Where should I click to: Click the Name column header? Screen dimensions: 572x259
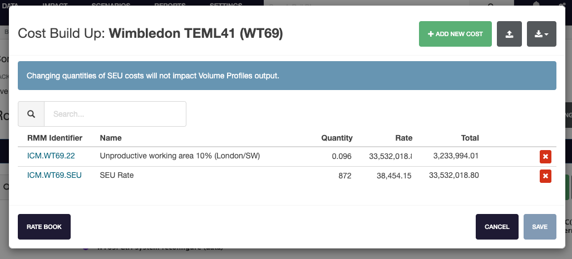click(x=111, y=138)
